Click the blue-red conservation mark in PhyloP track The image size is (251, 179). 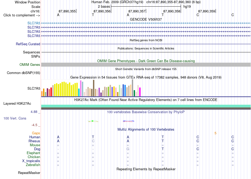pyautogui.click(x=128, y=121)
